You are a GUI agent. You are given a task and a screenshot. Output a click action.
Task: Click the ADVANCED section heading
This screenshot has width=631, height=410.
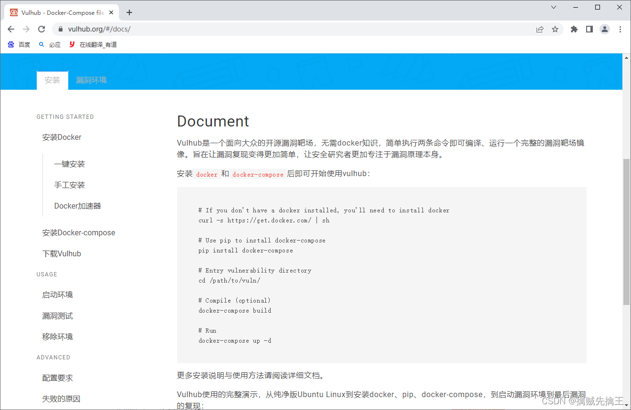point(53,357)
